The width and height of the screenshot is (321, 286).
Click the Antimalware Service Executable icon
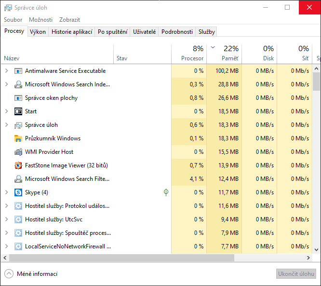pyautogui.click(x=18, y=71)
